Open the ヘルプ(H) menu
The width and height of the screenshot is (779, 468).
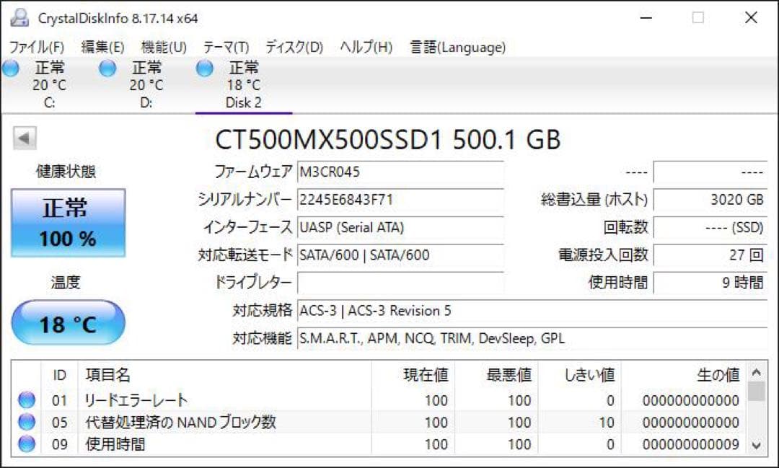[x=366, y=47]
